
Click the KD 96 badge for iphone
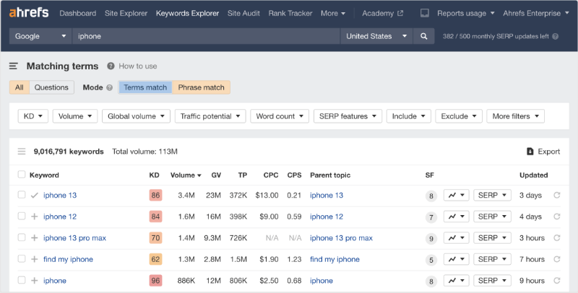click(x=155, y=281)
